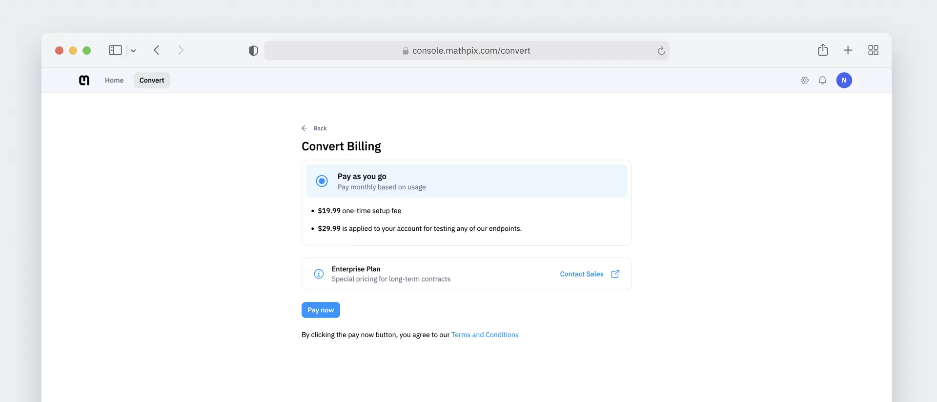Viewport: 937px width, 402px height.
Task: Click the Pay now button
Action: [321, 310]
